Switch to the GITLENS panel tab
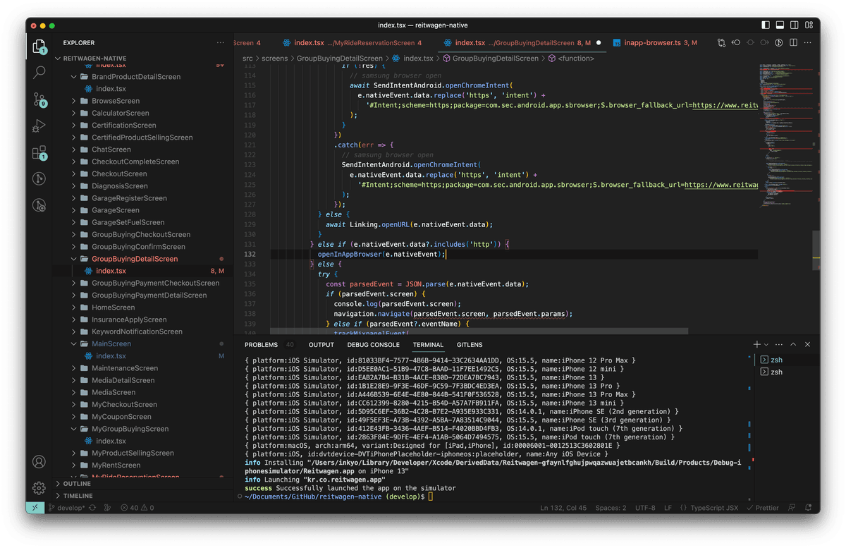 tap(470, 345)
